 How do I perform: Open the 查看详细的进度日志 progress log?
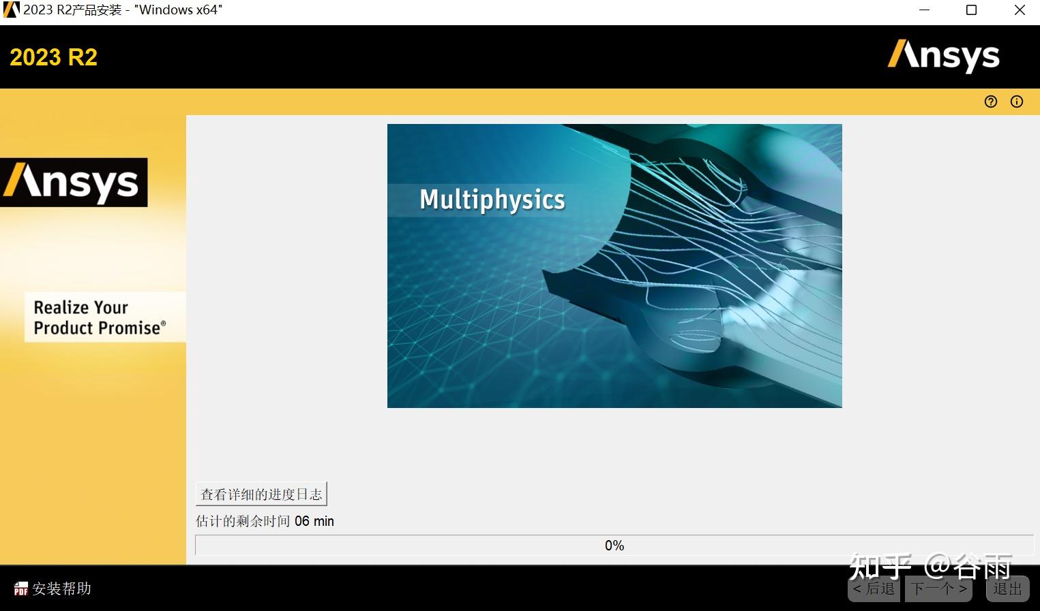tap(261, 493)
